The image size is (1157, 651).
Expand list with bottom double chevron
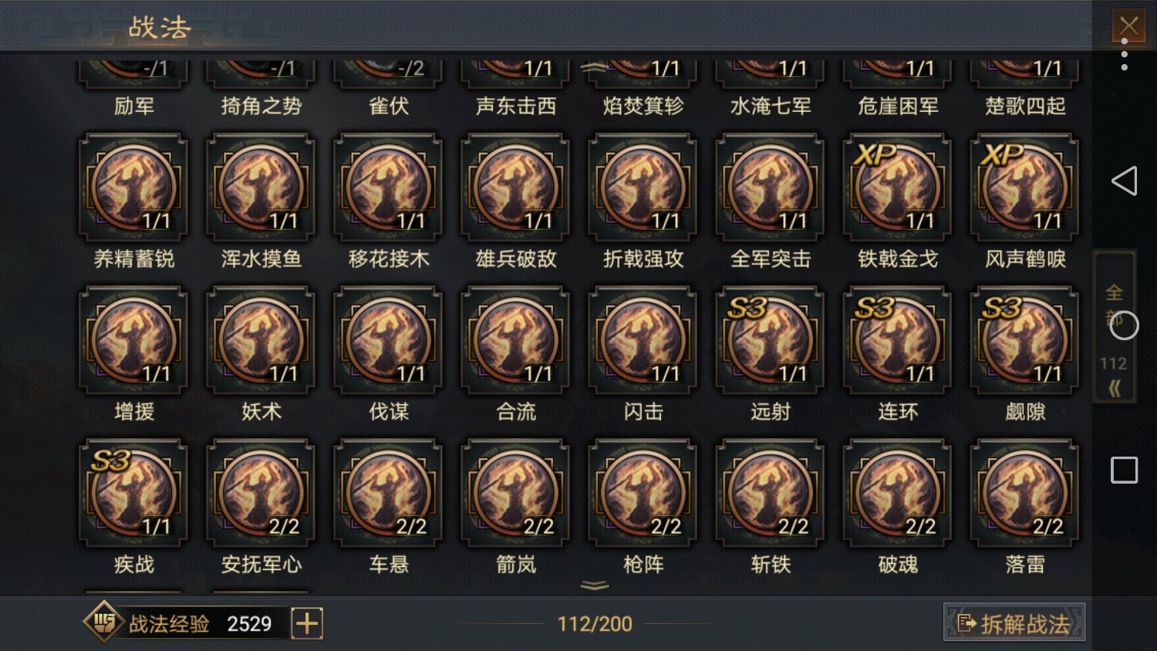[x=595, y=585]
